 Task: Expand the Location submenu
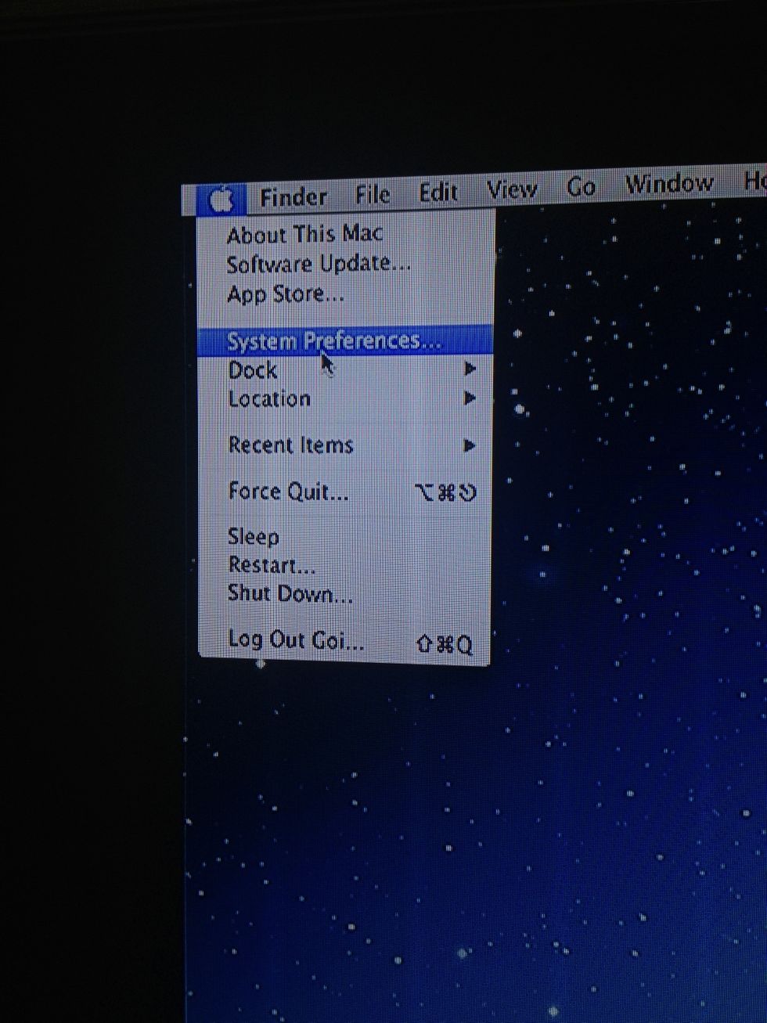[x=268, y=399]
